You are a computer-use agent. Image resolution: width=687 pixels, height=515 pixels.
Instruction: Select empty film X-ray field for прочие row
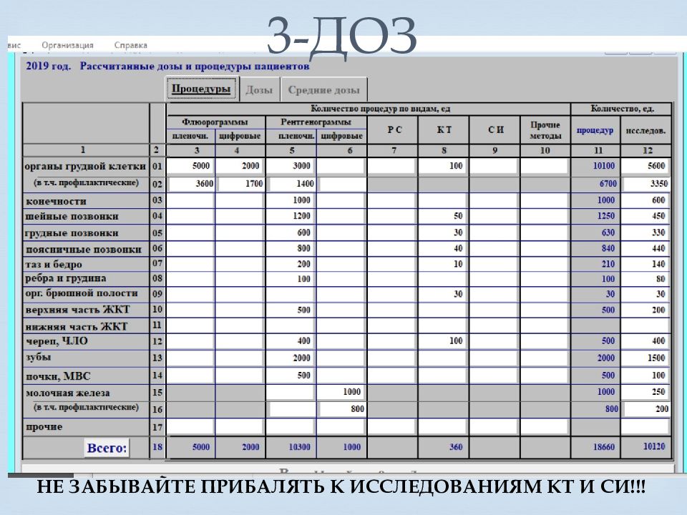[x=291, y=427]
